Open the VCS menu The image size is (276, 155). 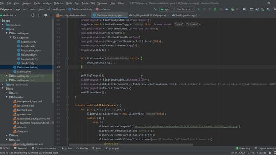tap(93, 3)
